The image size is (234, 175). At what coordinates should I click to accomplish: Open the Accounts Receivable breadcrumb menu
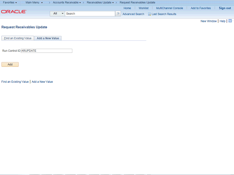tap(67, 3)
